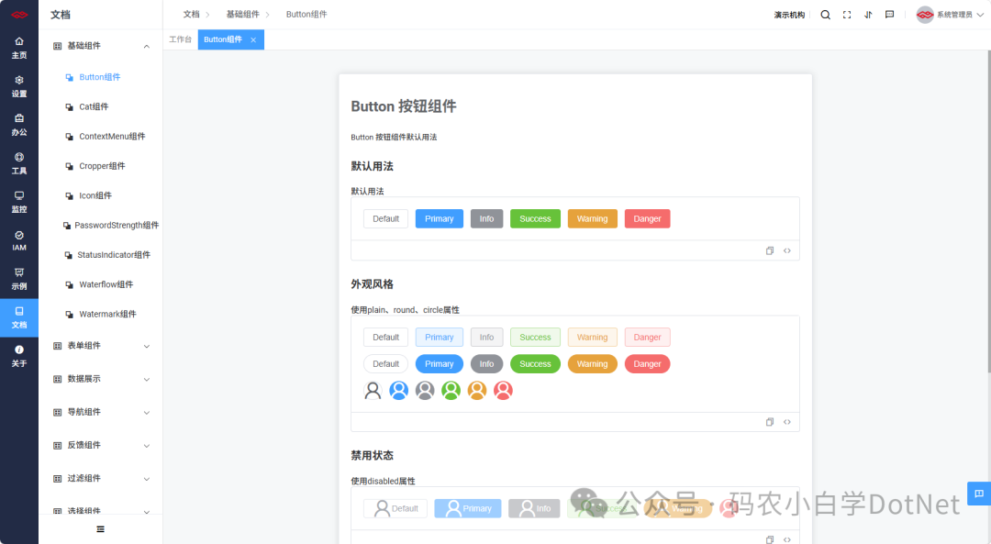Expand the 导航组件 menu group

click(101, 412)
